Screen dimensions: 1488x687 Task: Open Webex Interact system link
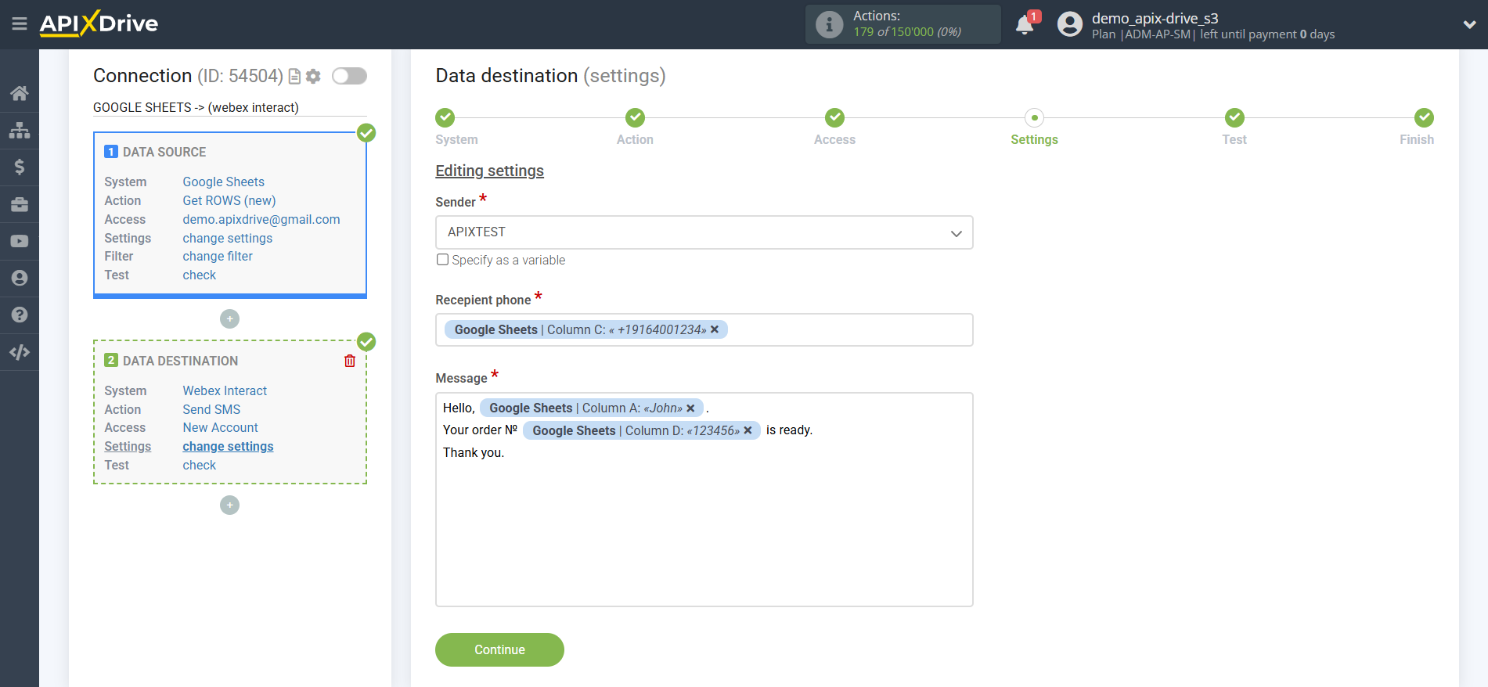tap(225, 390)
